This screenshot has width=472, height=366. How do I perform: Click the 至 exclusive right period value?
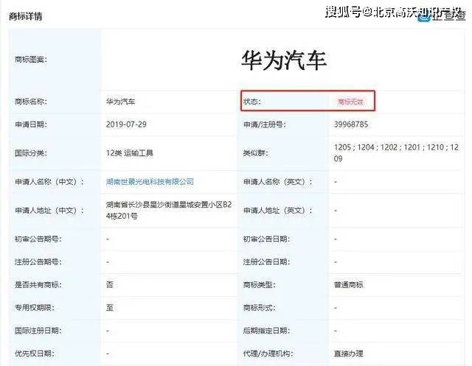tap(110, 308)
